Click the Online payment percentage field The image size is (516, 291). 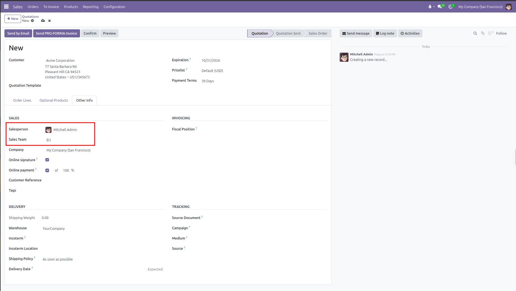click(x=66, y=171)
